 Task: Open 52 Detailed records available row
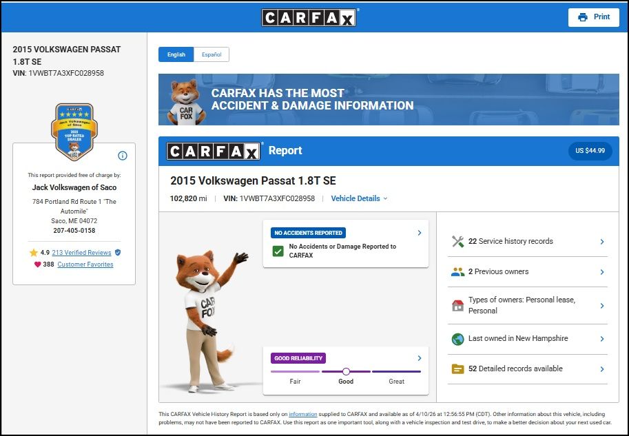coord(528,369)
